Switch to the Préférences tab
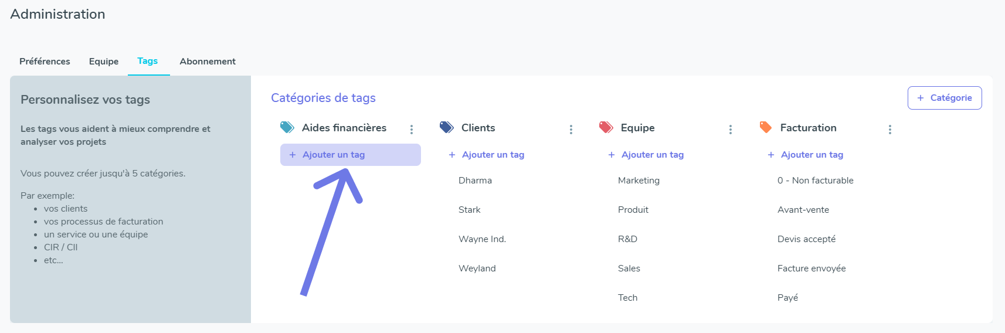The height and width of the screenshot is (333, 1005). coord(45,62)
